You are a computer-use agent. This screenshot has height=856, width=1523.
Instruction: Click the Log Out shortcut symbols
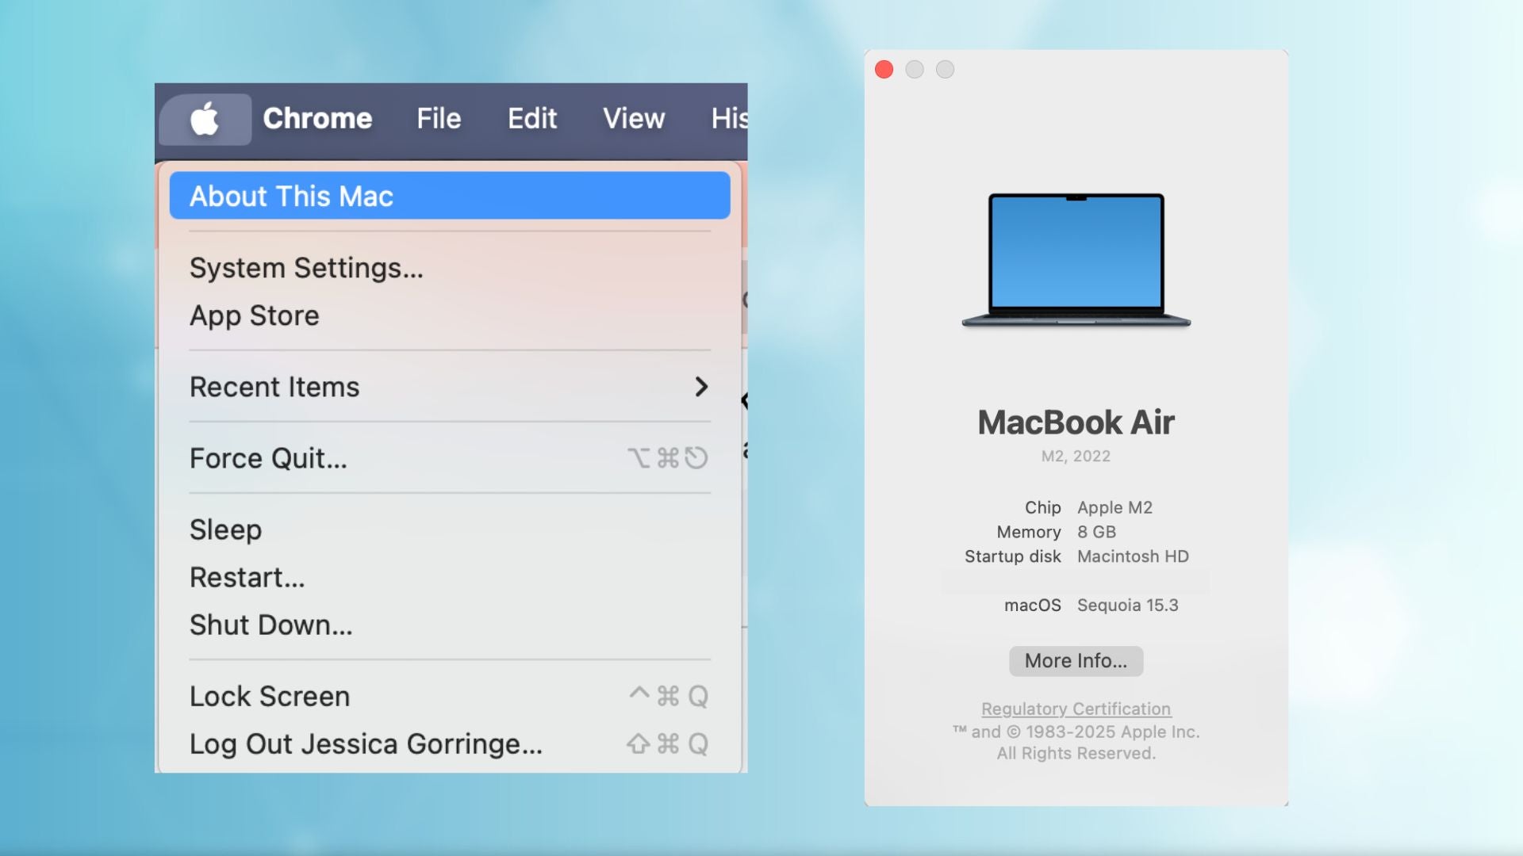tap(667, 743)
